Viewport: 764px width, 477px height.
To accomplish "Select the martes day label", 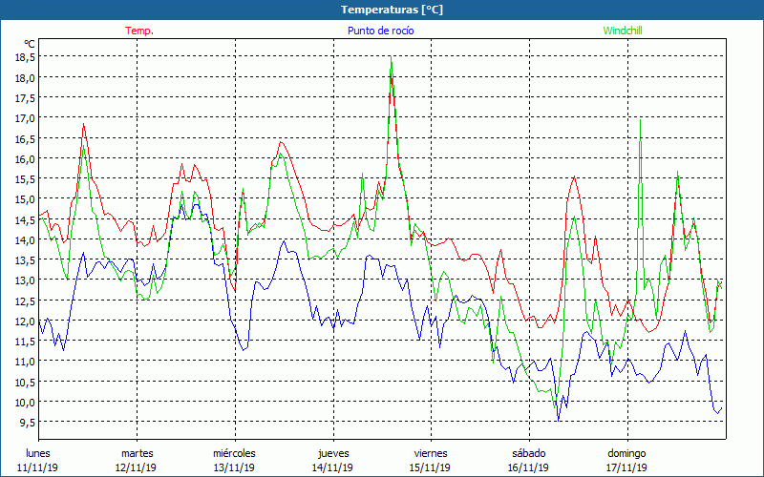I will [137, 453].
